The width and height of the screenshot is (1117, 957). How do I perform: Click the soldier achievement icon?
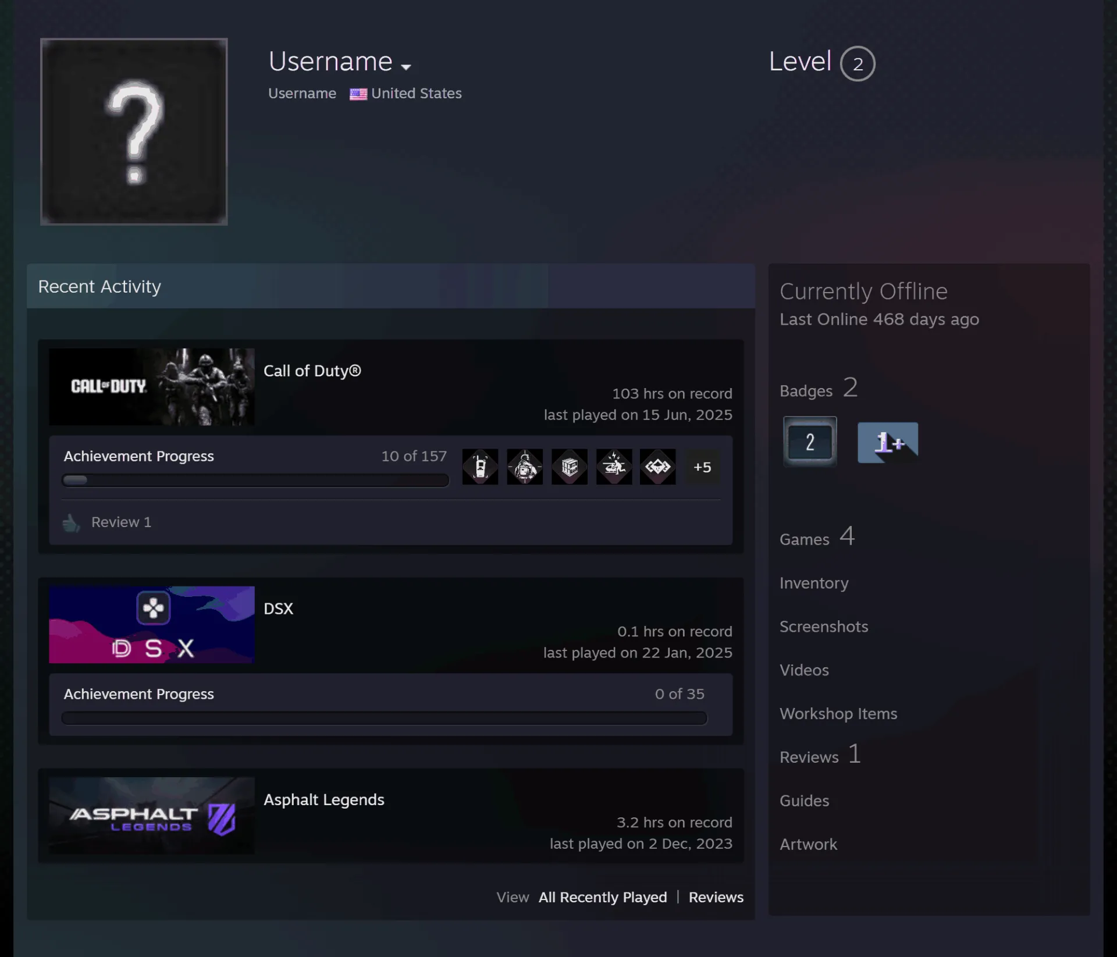(x=525, y=467)
